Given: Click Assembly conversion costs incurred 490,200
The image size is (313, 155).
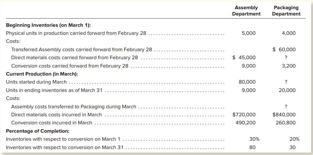Looking at the screenshot, I should click(246, 123).
